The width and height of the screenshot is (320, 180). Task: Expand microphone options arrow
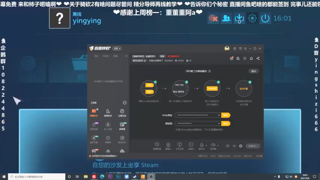point(206,145)
